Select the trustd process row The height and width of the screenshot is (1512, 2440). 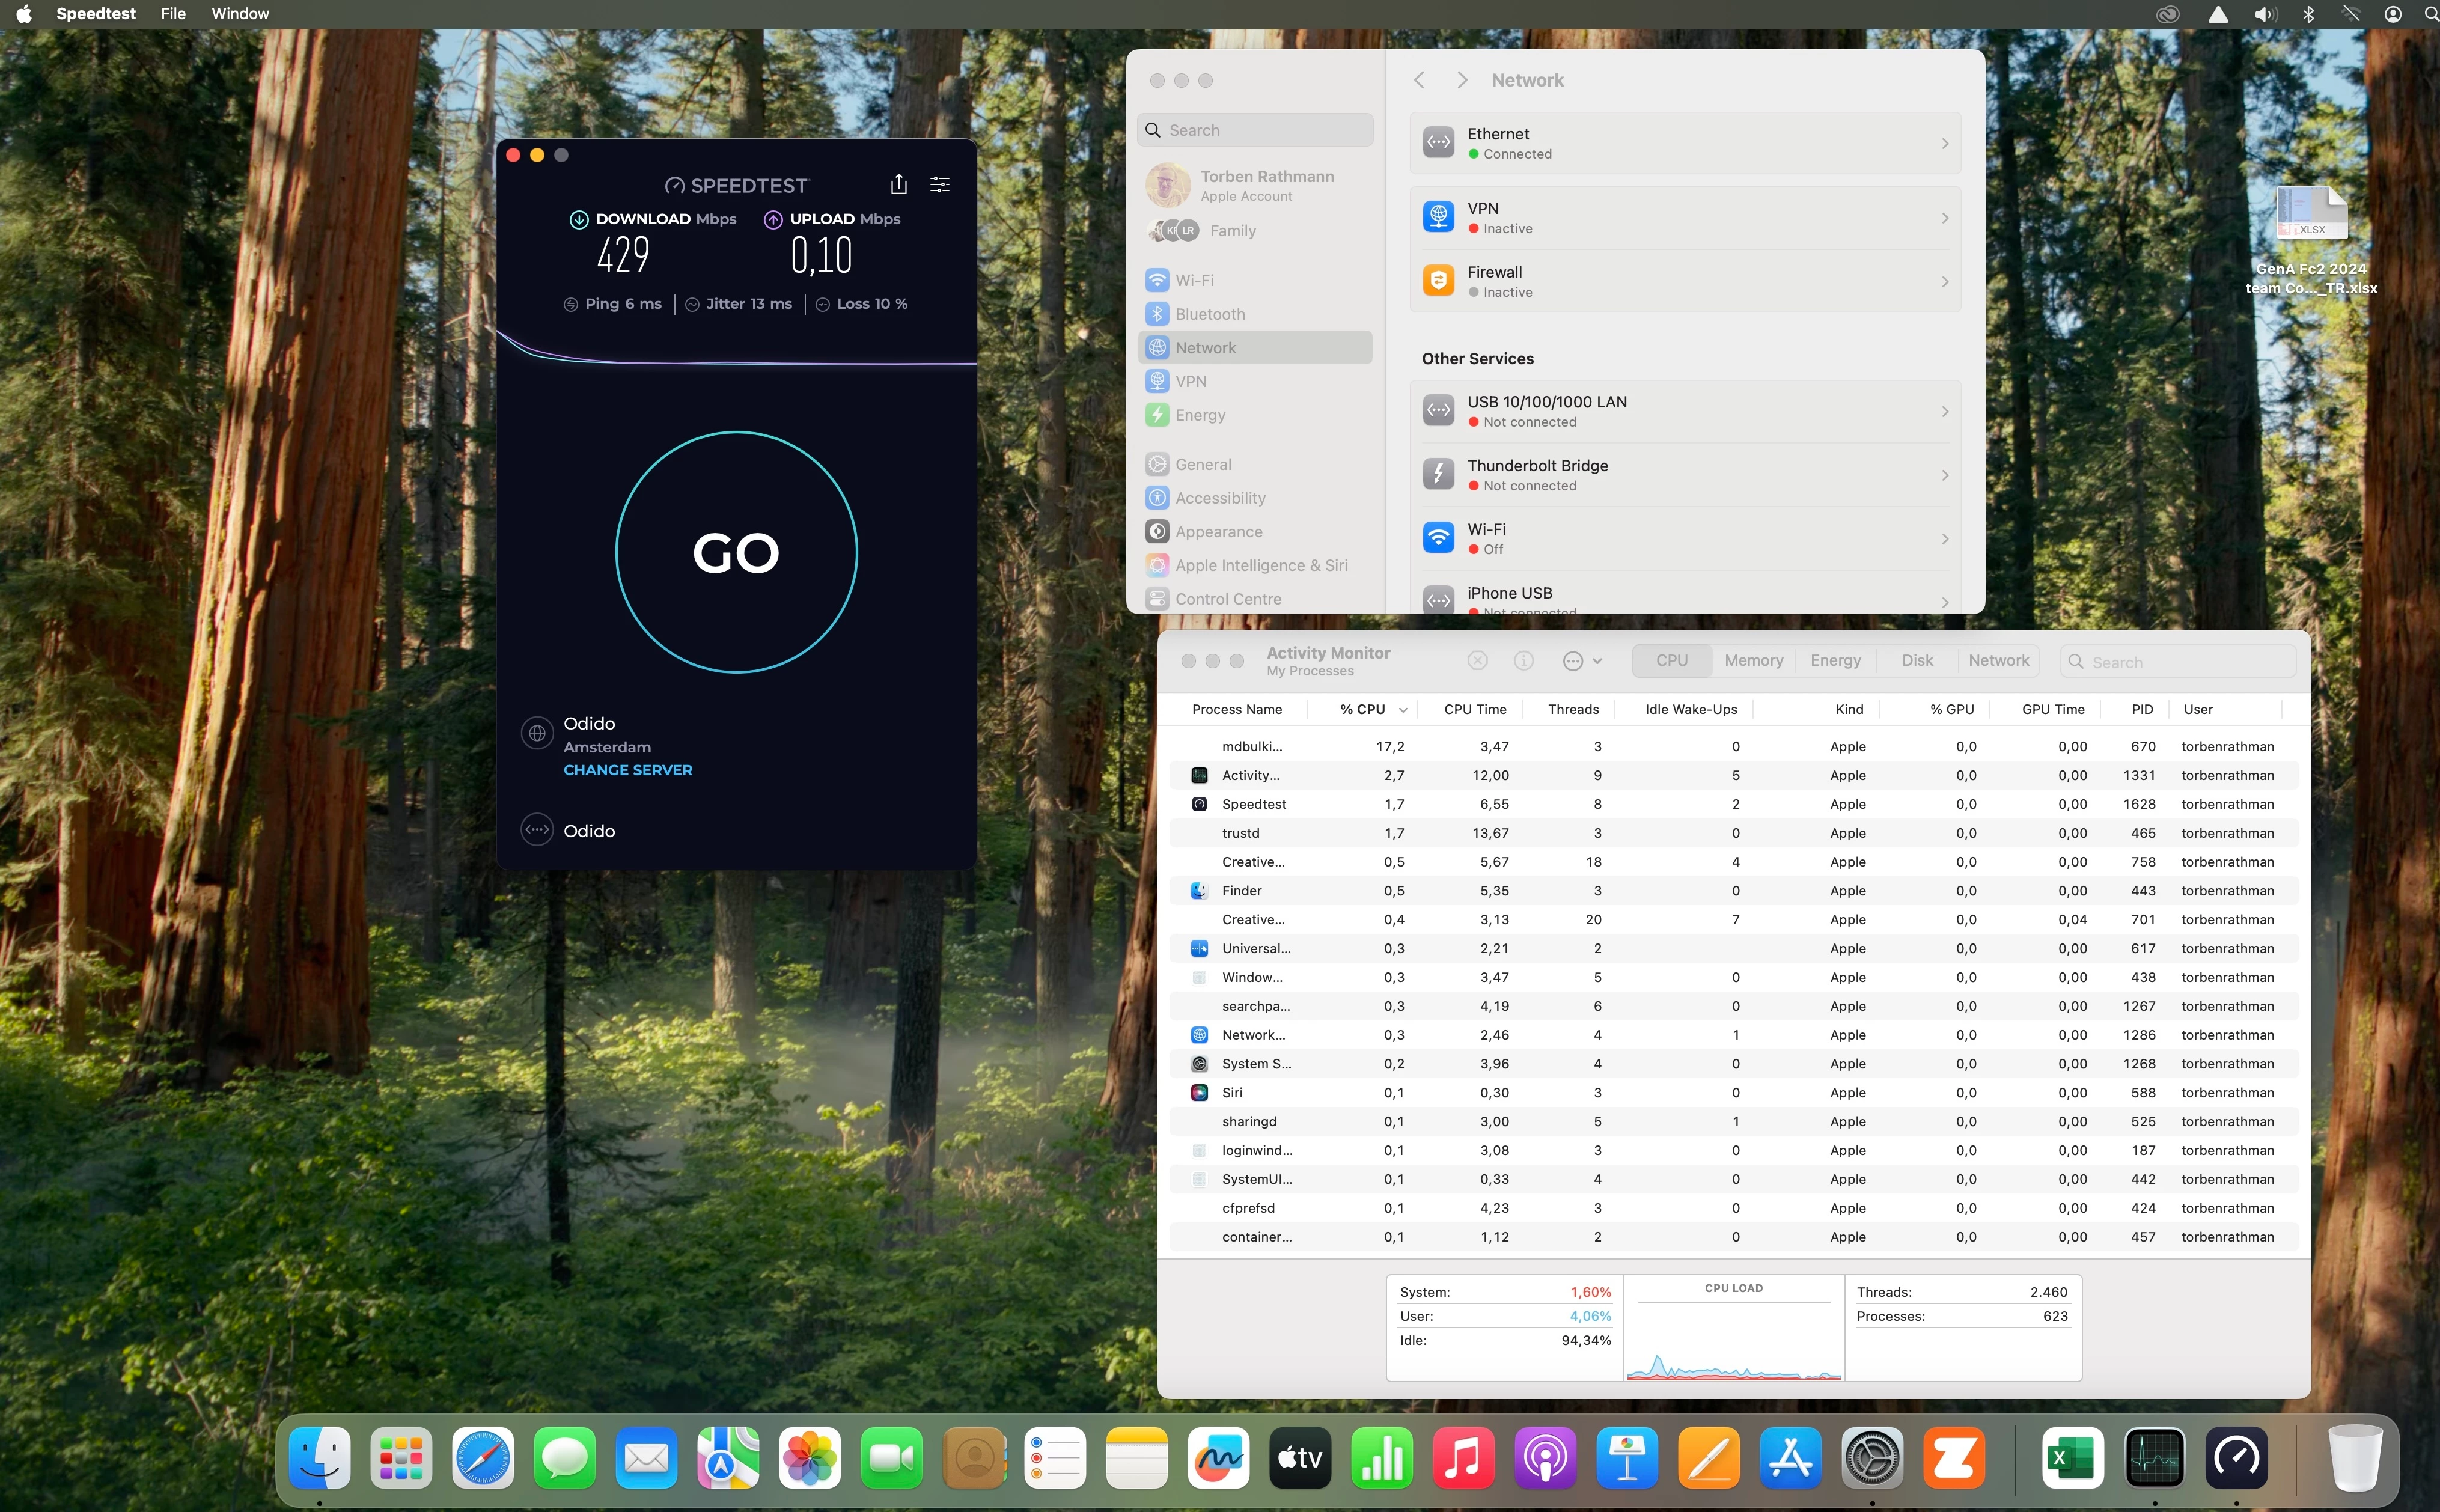point(1733,833)
